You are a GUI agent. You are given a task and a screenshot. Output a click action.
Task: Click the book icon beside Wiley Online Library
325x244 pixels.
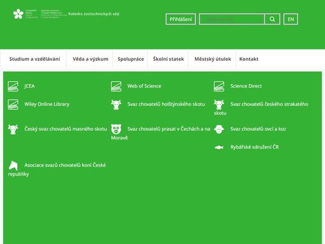[13, 104]
